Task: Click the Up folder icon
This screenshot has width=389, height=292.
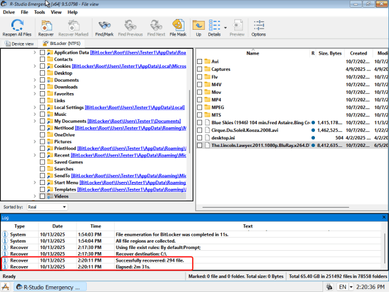Action: click(198, 28)
